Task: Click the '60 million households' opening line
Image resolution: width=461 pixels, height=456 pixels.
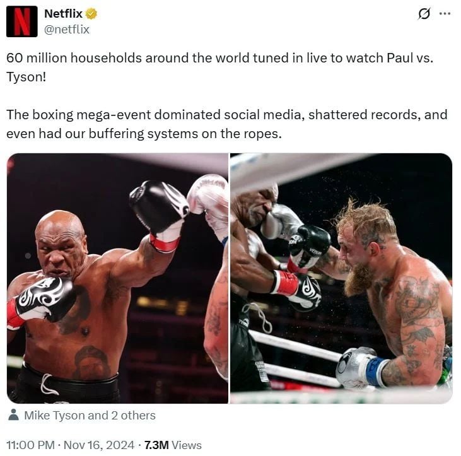Action: coord(220,58)
